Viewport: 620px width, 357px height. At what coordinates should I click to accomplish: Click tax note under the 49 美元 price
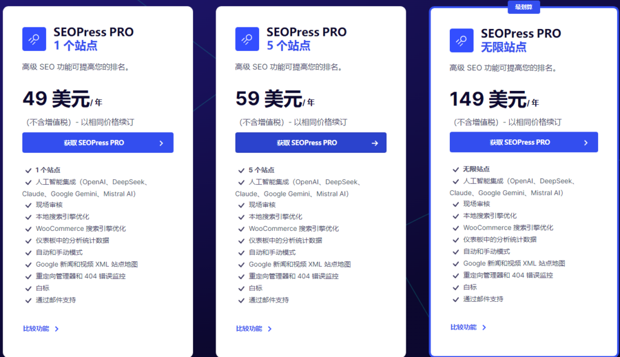point(81,122)
